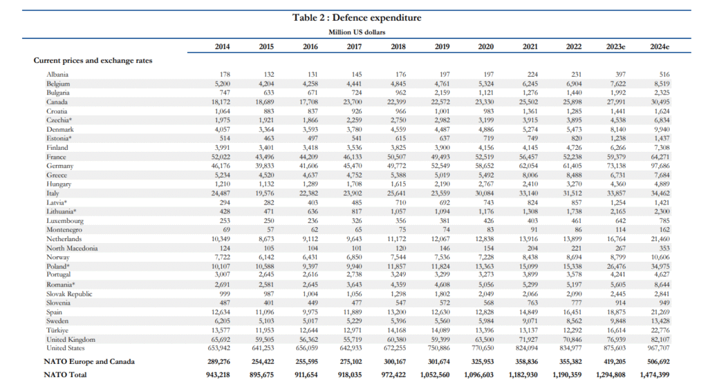Select the Romania* row label
This screenshot has height=384, width=708.
(61, 285)
